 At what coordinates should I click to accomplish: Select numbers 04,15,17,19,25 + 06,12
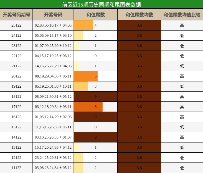pyautogui.click(x=53, y=56)
